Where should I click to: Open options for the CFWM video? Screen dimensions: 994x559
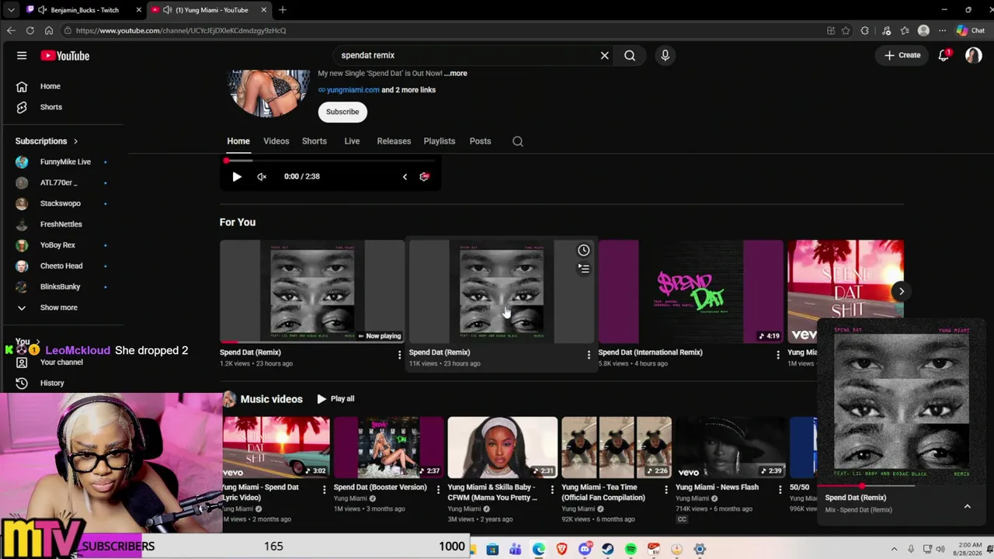pyautogui.click(x=552, y=490)
